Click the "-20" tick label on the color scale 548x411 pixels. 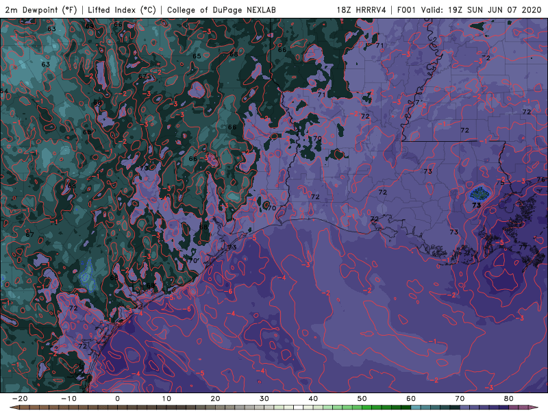click(20, 399)
